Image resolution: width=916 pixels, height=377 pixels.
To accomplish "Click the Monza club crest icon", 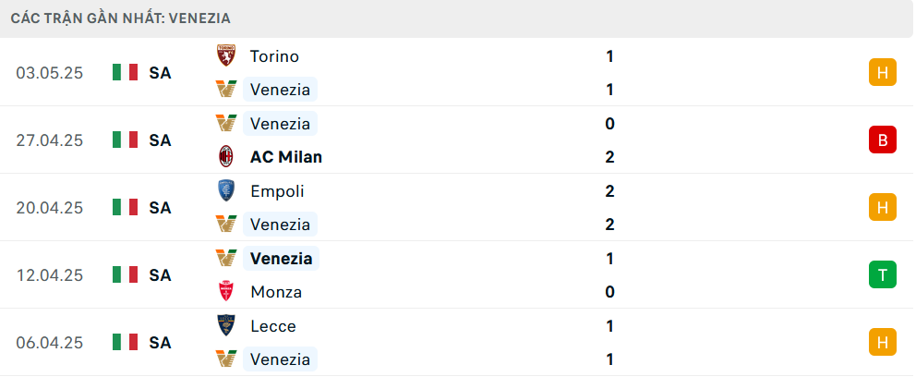I will (226, 292).
